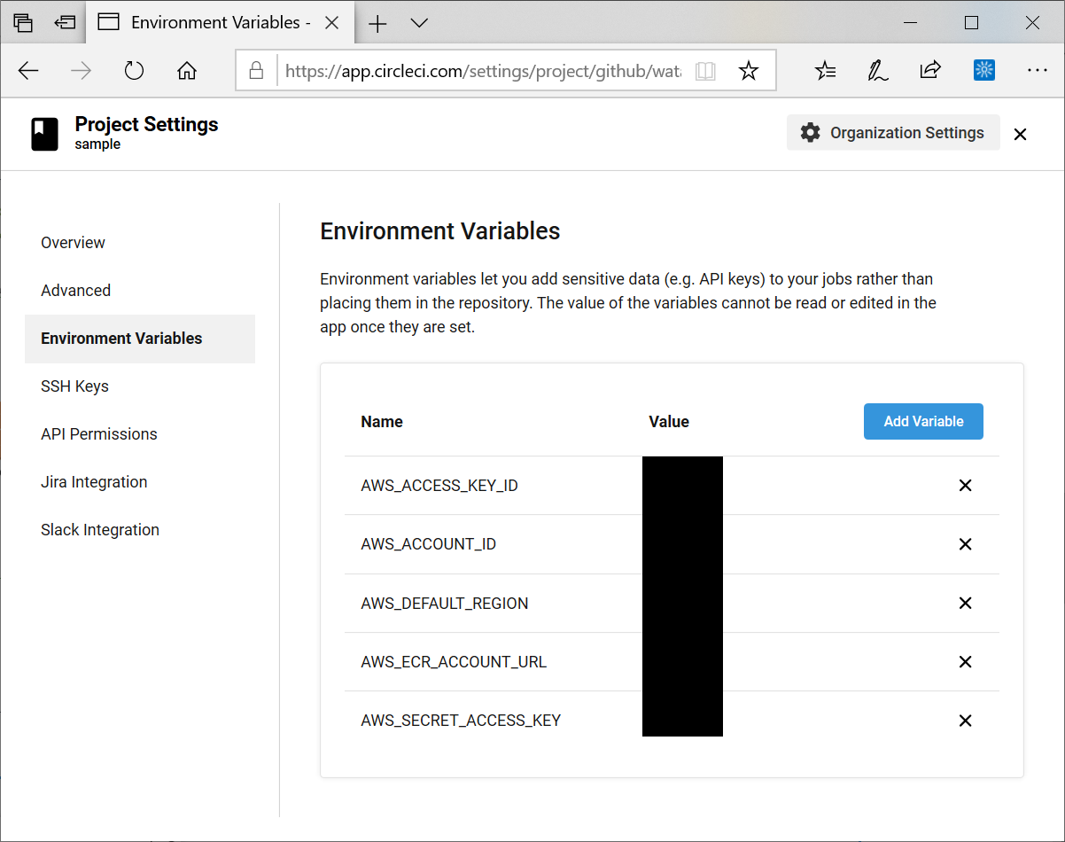Image resolution: width=1065 pixels, height=842 pixels.
Task: Open the Overview settings section
Action: (x=73, y=243)
